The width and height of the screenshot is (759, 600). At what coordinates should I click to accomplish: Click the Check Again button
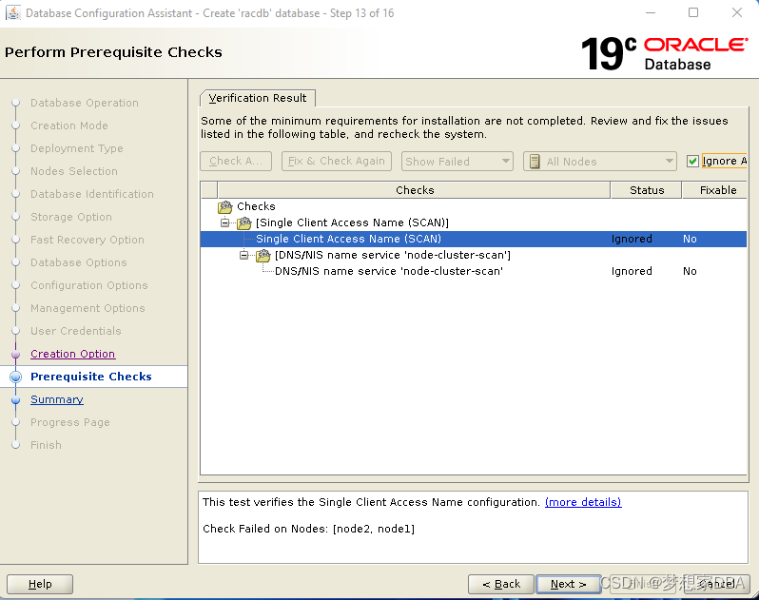click(236, 161)
